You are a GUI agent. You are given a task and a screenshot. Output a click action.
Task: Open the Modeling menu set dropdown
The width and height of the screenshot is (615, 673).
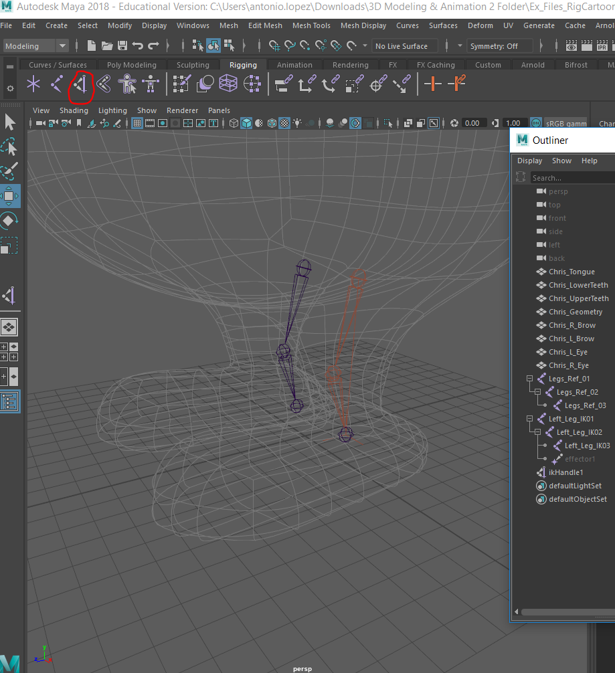point(35,45)
